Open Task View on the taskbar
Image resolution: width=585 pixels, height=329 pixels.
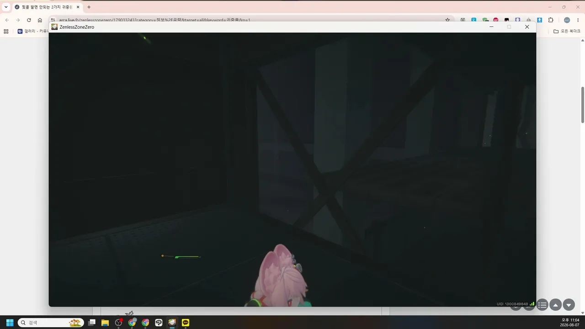tap(92, 323)
